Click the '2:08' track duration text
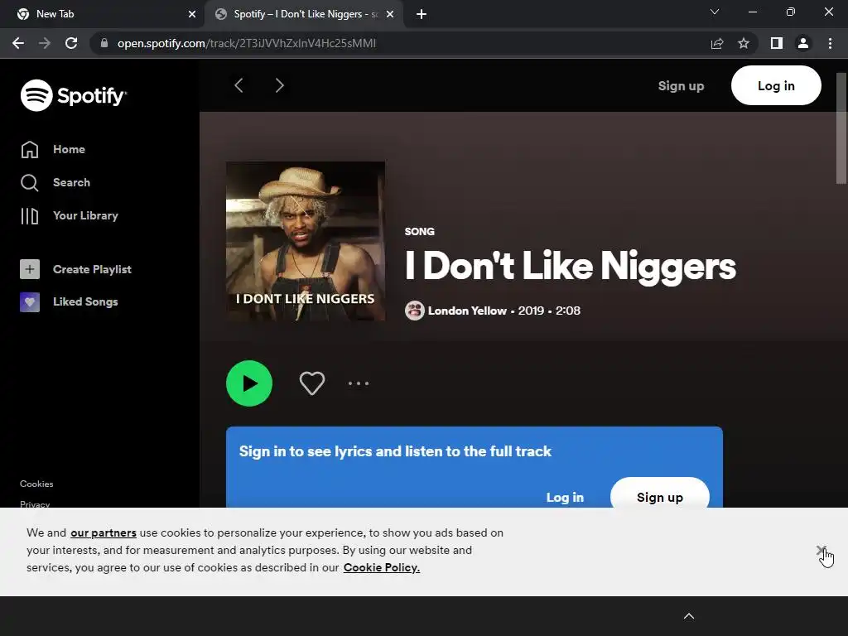The width and height of the screenshot is (848, 636). [568, 311]
